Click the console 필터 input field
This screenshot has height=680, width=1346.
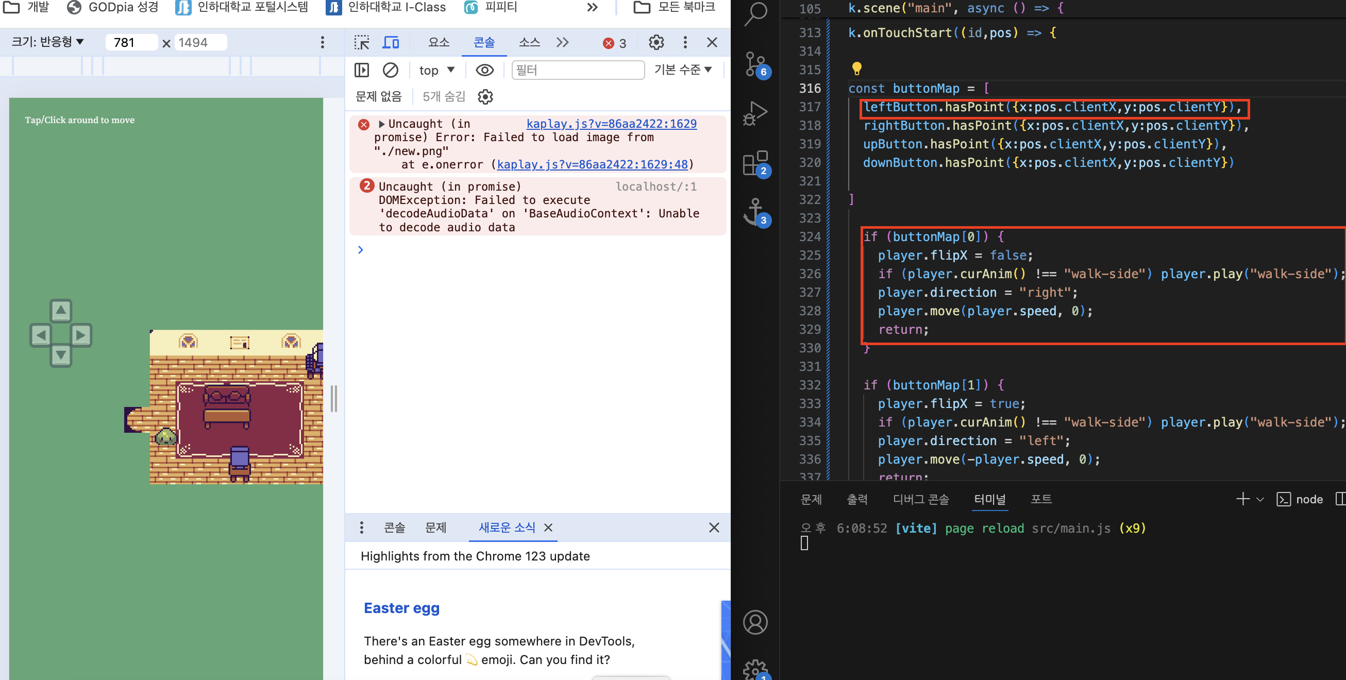(577, 70)
